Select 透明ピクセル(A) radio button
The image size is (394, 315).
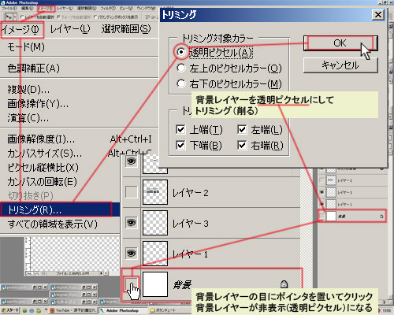pyautogui.click(x=181, y=52)
